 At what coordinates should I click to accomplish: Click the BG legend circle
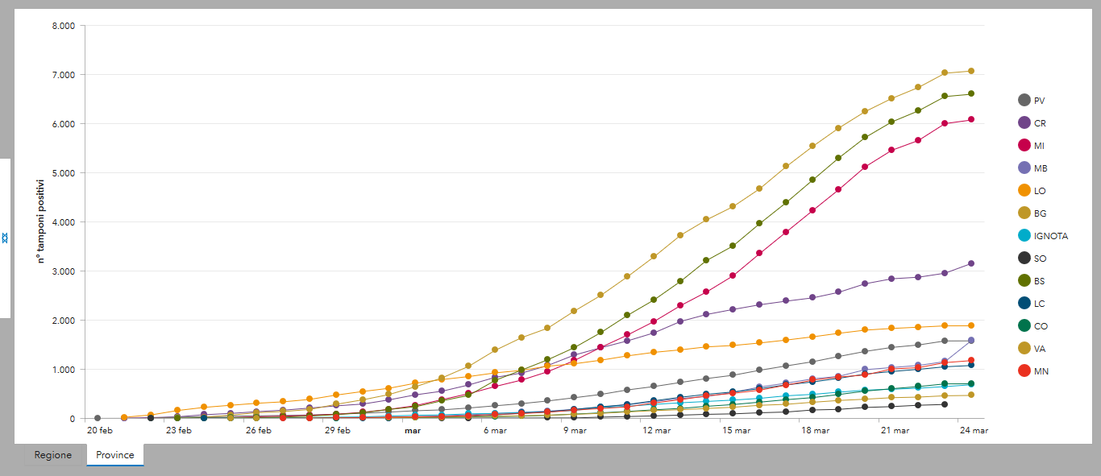tap(1024, 213)
